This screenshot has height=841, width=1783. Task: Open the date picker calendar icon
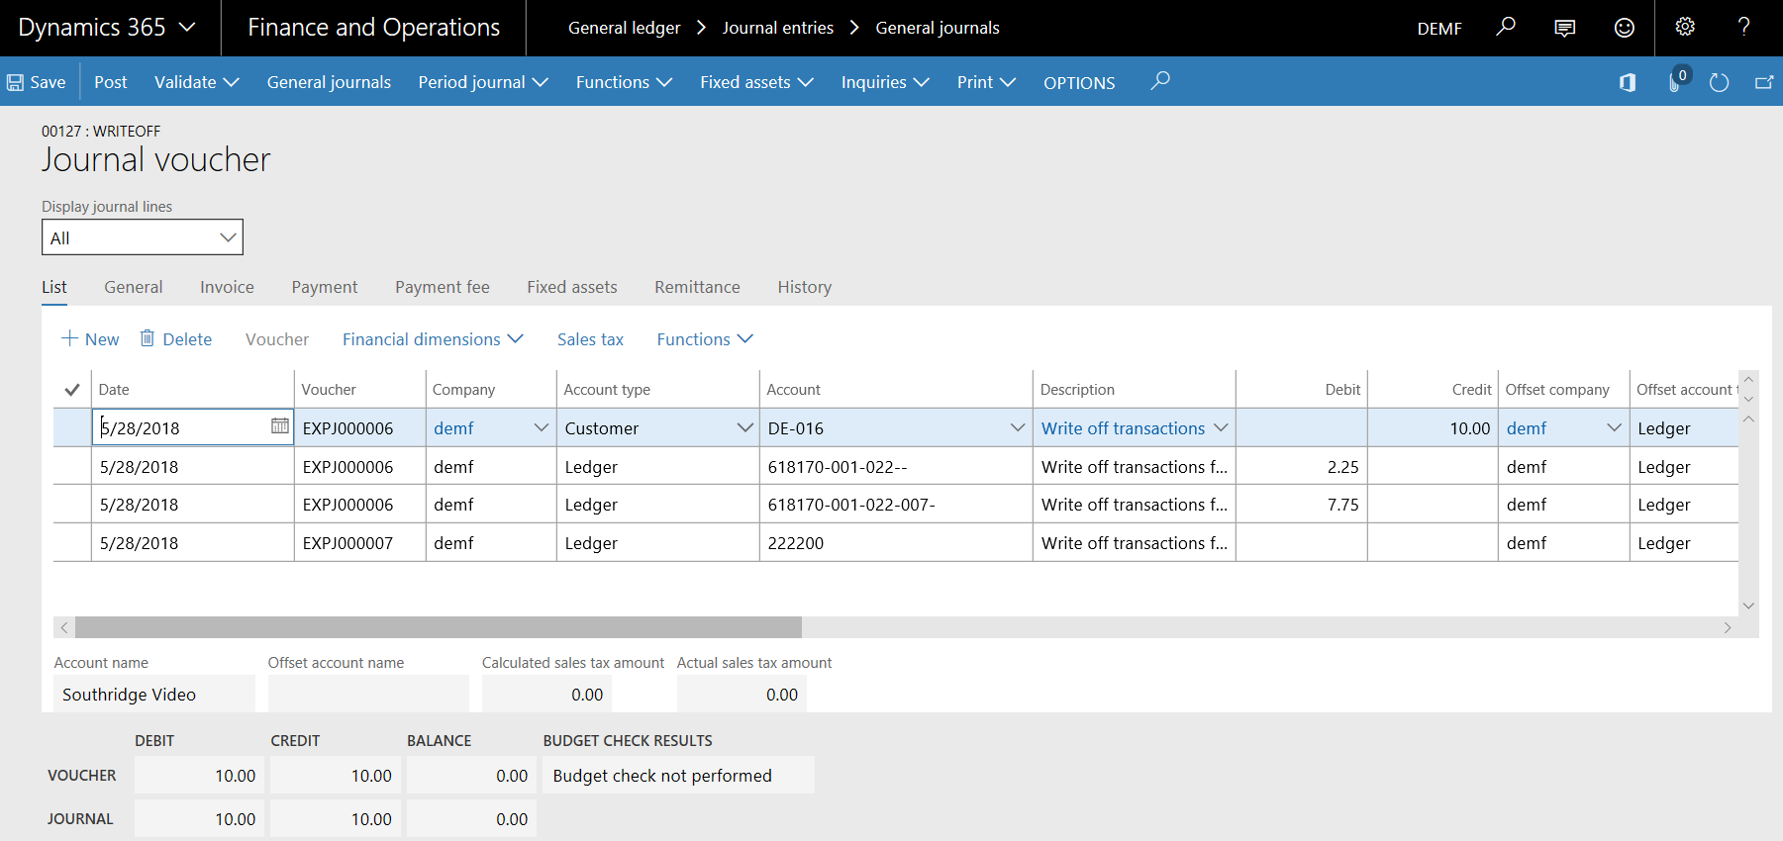coord(279,425)
